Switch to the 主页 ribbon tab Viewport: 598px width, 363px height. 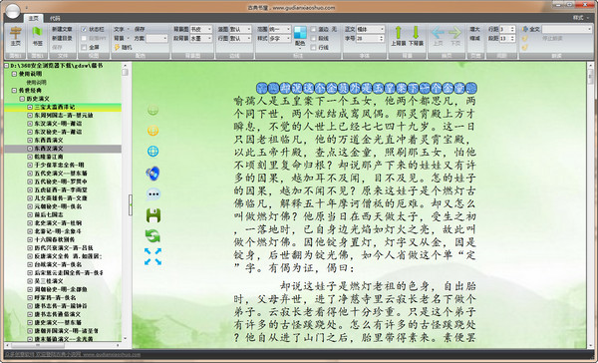click(x=34, y=18)
